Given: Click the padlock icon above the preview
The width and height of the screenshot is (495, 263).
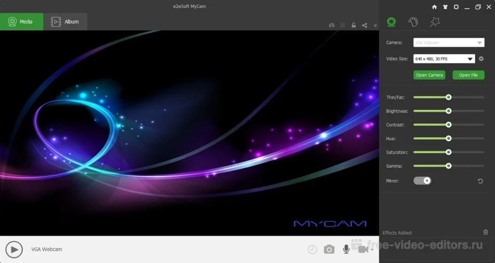Looking at the screenshot, I should [x=353, y=25].
